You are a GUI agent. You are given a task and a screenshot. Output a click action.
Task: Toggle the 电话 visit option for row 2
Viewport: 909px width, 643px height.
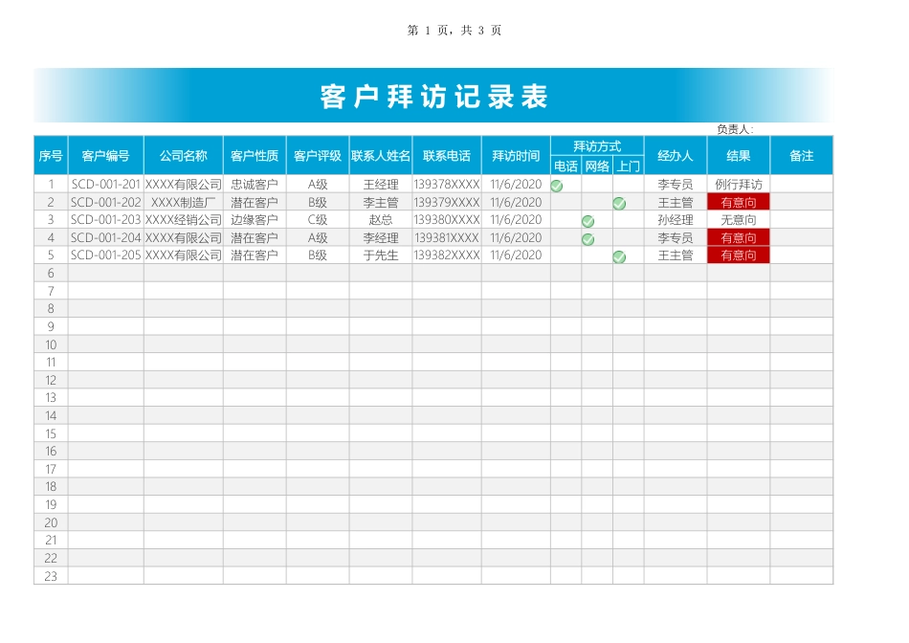tap(557, 201)
